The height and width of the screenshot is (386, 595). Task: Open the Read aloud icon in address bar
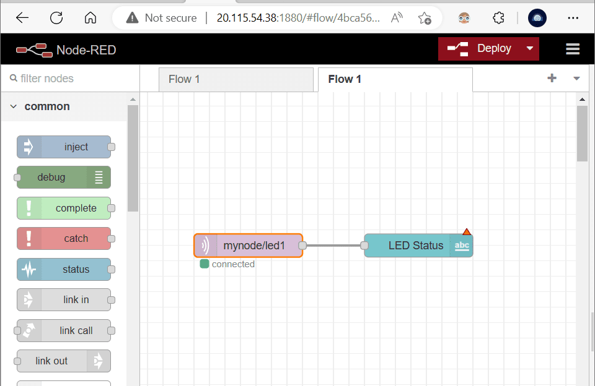point(397,18)
